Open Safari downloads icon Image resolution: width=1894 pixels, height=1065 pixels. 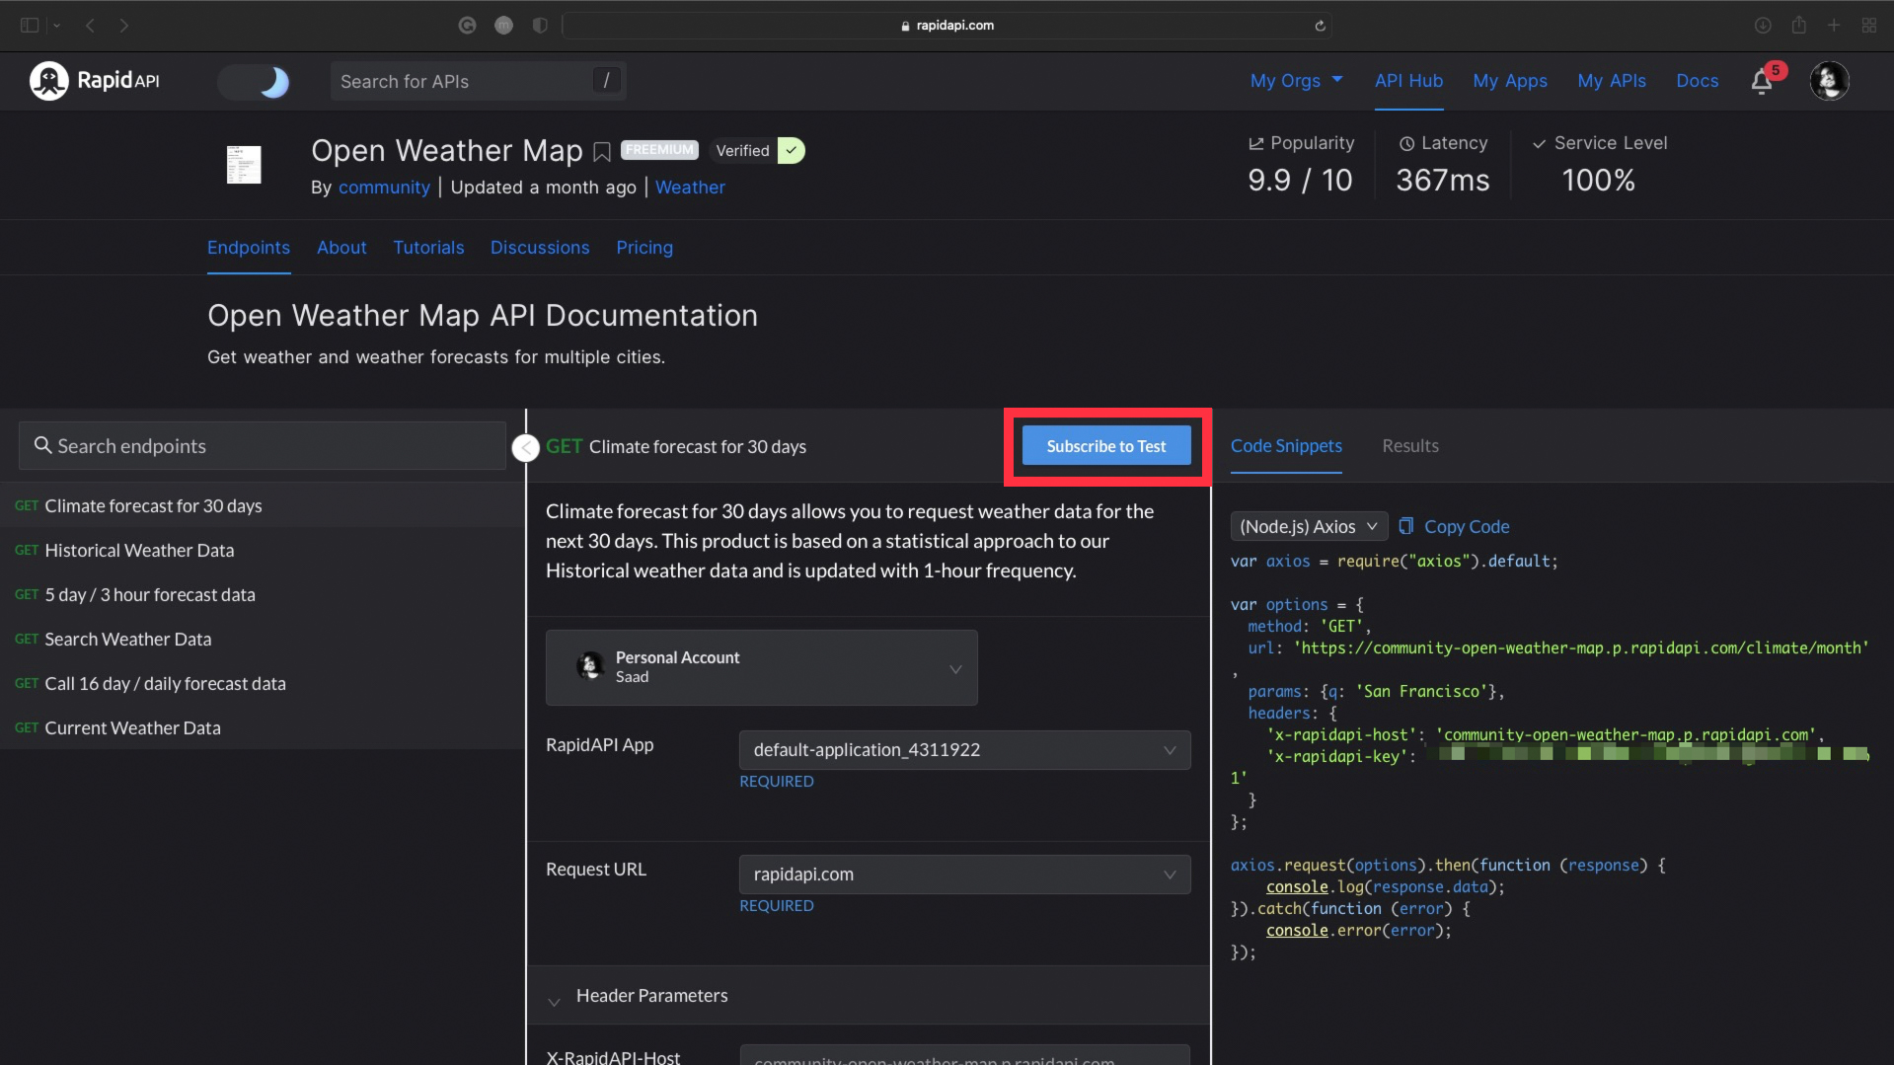[x=1763, y=26]
